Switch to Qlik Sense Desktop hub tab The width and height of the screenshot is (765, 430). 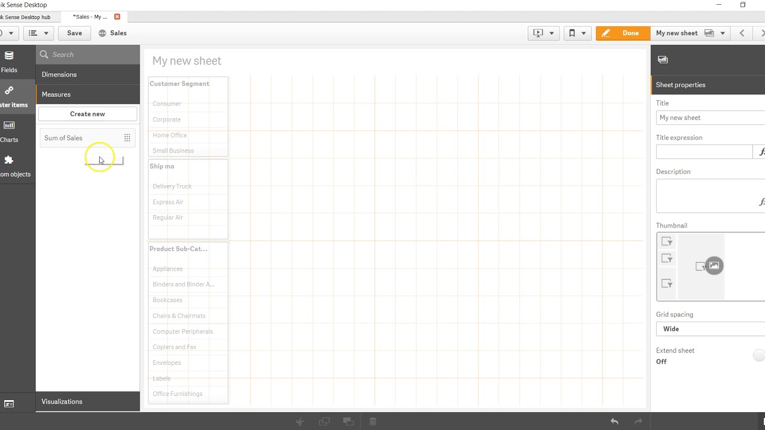coord(25,17)
